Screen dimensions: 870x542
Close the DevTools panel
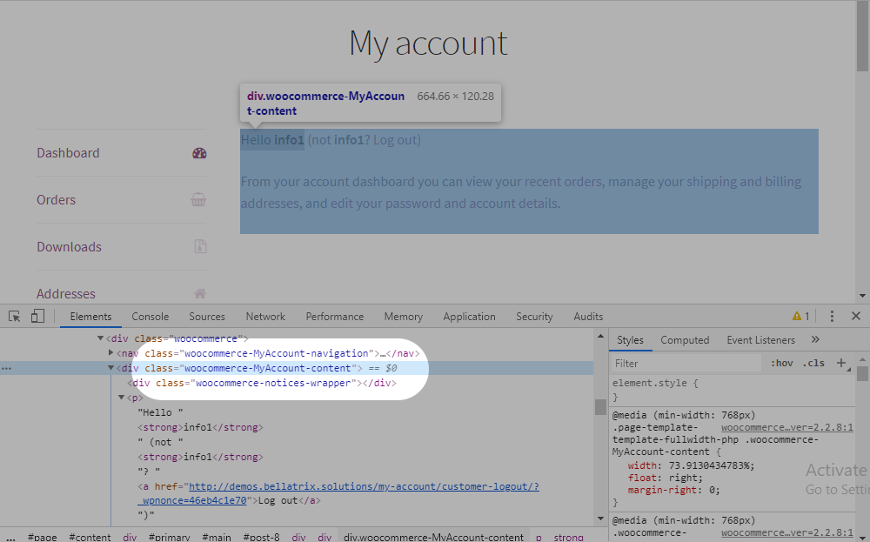pos(855,316)
